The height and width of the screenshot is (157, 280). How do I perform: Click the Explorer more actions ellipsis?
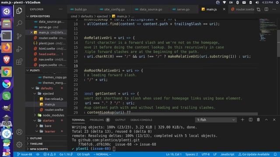(60, 9)
